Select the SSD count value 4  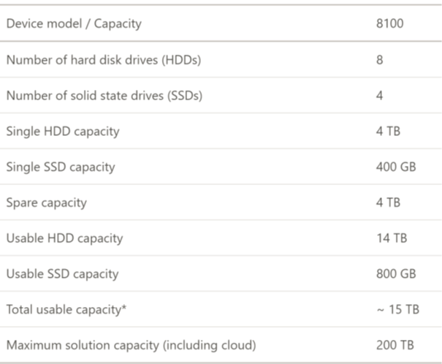pos(380,96)
